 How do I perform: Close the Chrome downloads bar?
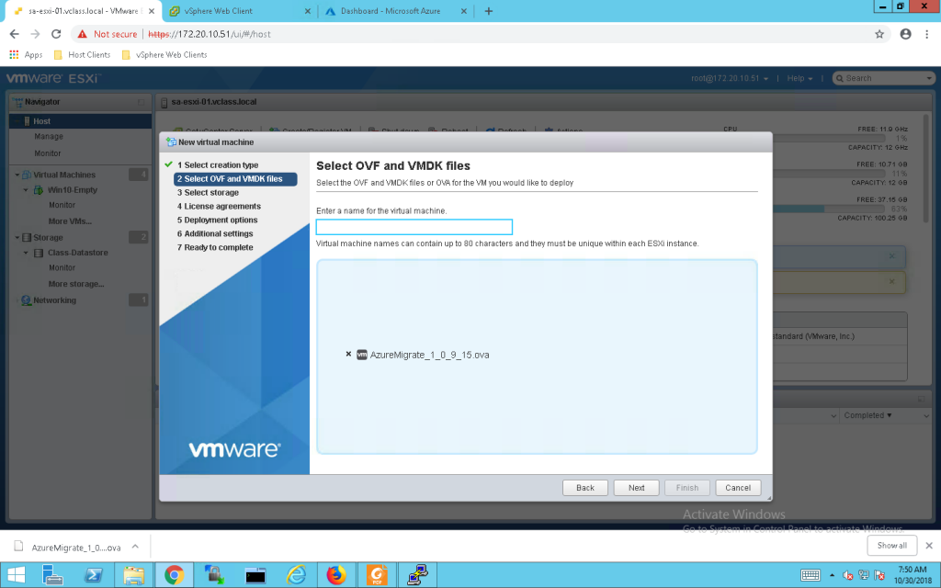tap(929, 546)
